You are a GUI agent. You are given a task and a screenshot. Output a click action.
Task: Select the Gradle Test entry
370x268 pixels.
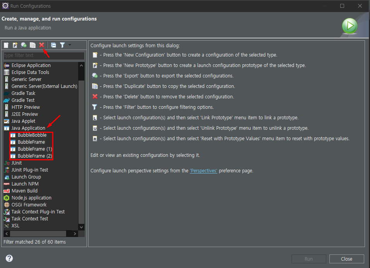(x=23, y=100)
